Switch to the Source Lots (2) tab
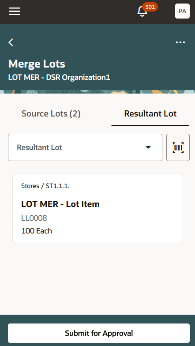 (51, 114)
